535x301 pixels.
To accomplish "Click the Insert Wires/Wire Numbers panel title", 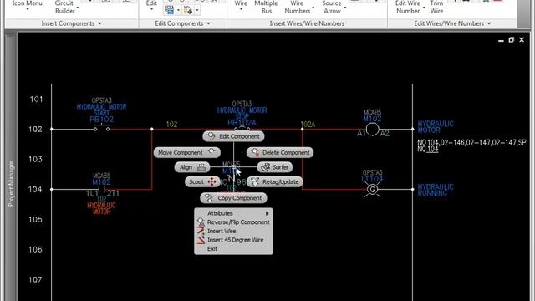I will 307,23.
